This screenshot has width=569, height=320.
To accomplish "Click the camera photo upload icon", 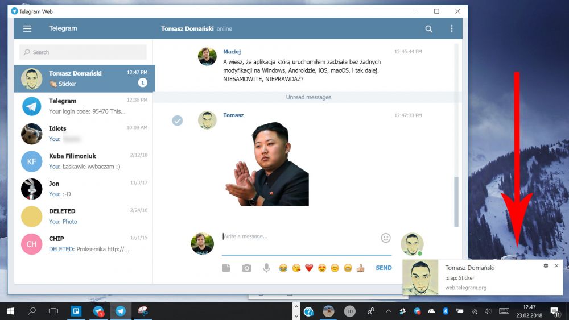I will [x=247, y=268].
